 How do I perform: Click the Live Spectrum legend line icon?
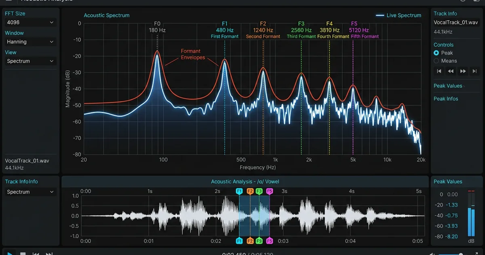pyautogui.click(x=380, y=15)
